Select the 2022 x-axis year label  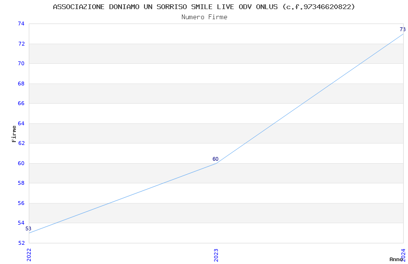[x=29, y=255]
